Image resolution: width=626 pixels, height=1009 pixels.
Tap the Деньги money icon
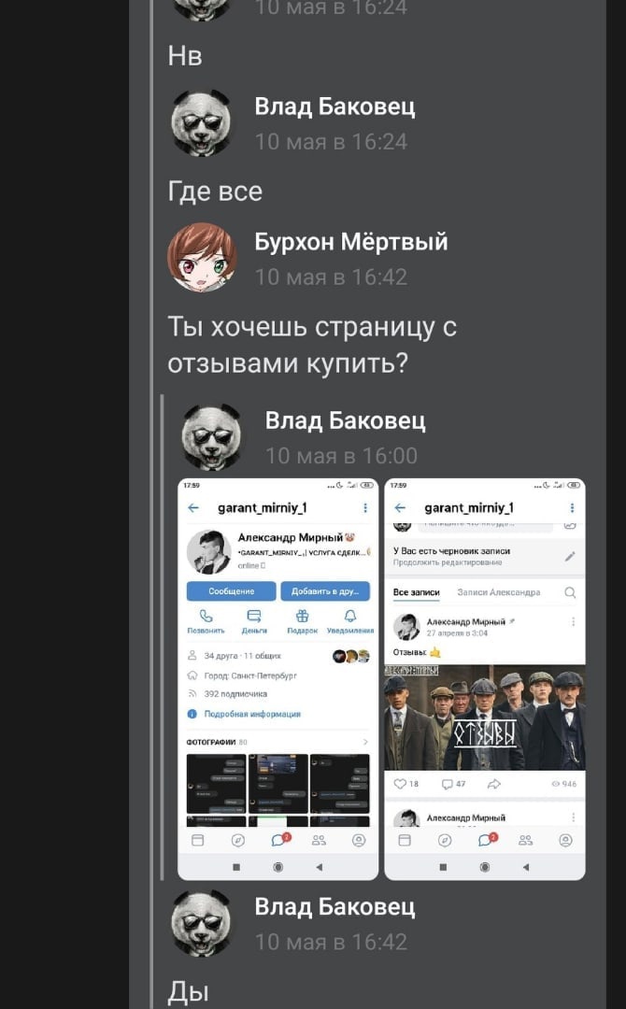click(x=254, y=616)
